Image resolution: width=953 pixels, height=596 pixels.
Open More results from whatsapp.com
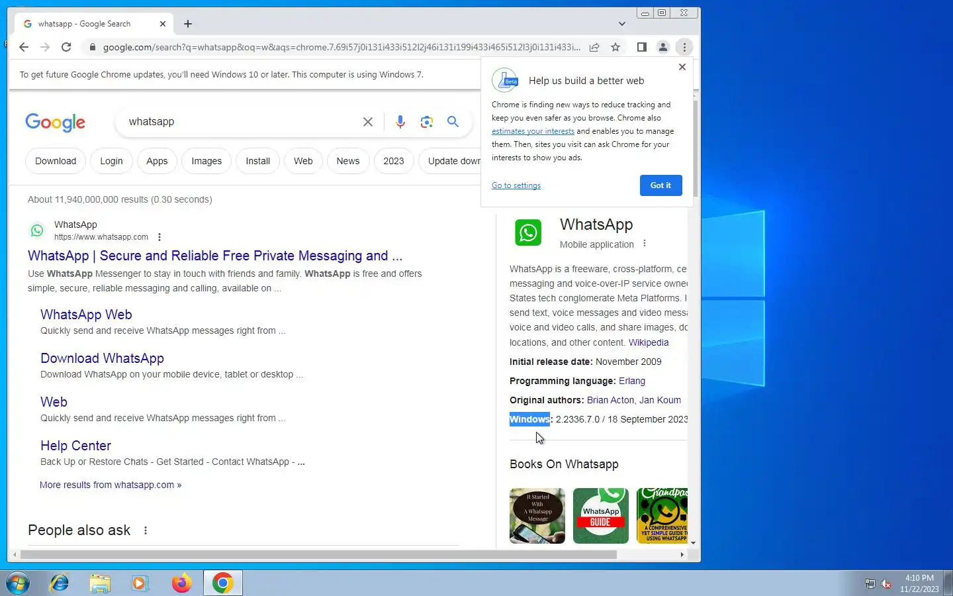[111, 485]
